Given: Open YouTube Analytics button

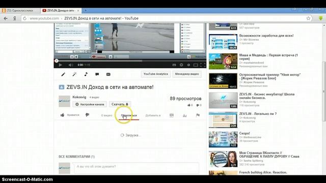Looking at the screenshot, I should (x=156, y=74).
